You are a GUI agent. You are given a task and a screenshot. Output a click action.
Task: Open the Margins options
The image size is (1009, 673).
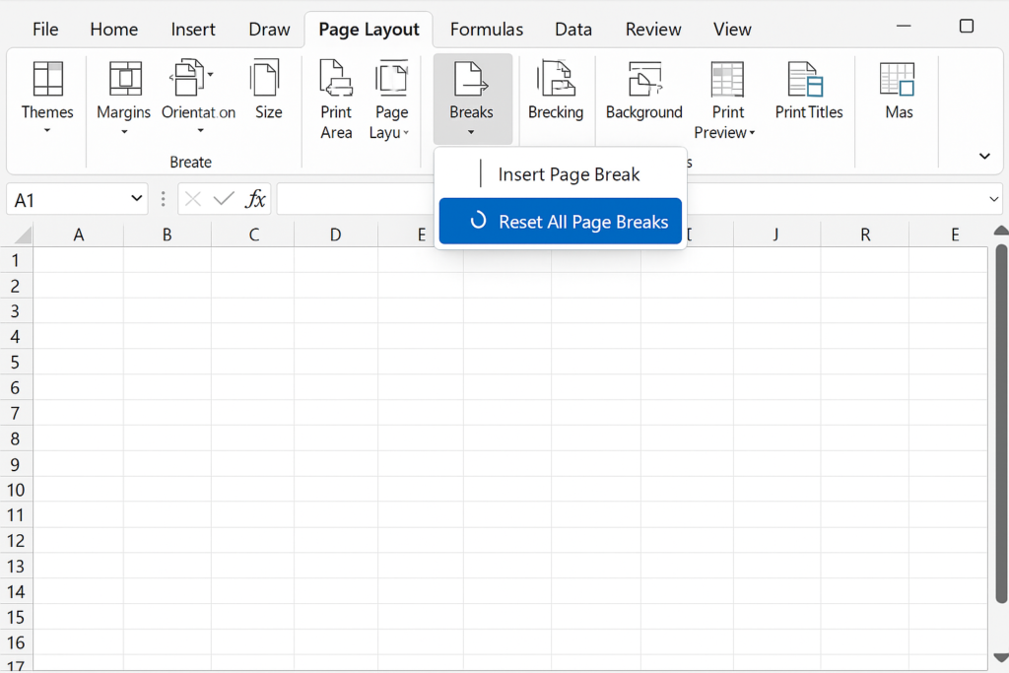click(123, 98)
